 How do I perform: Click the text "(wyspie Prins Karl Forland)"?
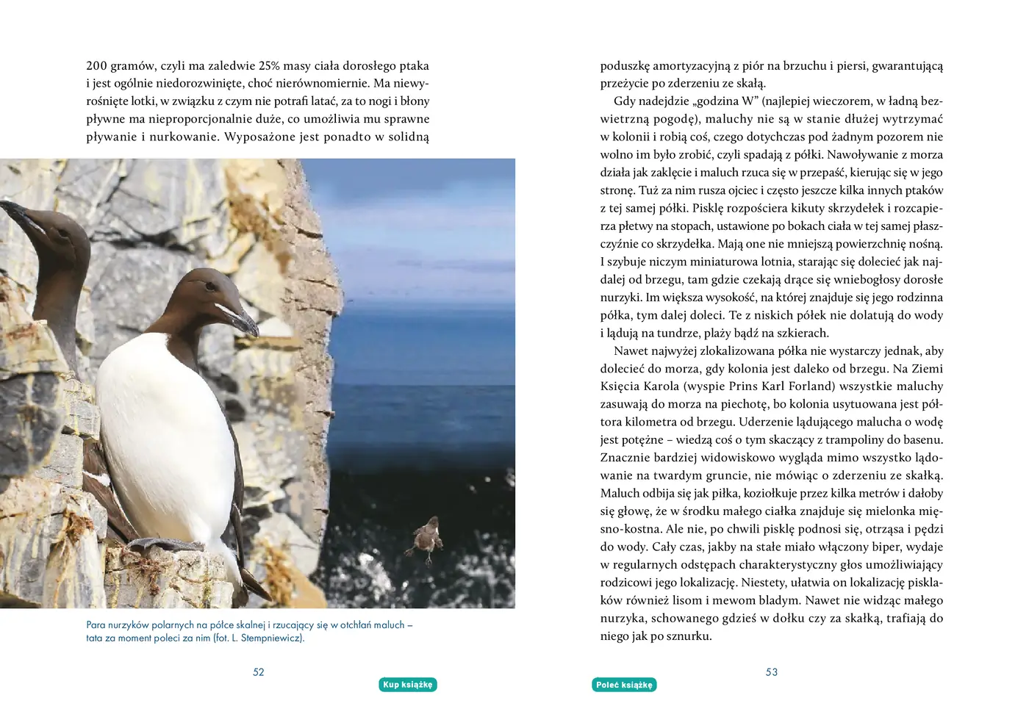pos(759,386)
